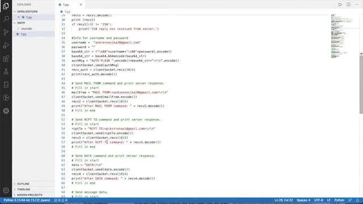Click the '# Send MAIL FROM command' comment
Screen dimensions: 363x204
(117, 83)
